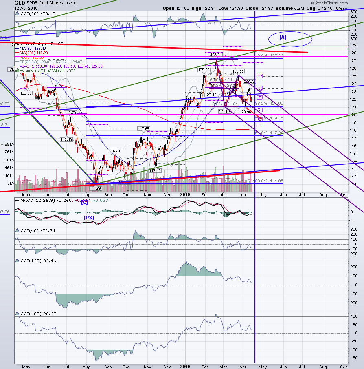Click the S1 pivot level label
364x369 pixels.
(x=260, y=110)
